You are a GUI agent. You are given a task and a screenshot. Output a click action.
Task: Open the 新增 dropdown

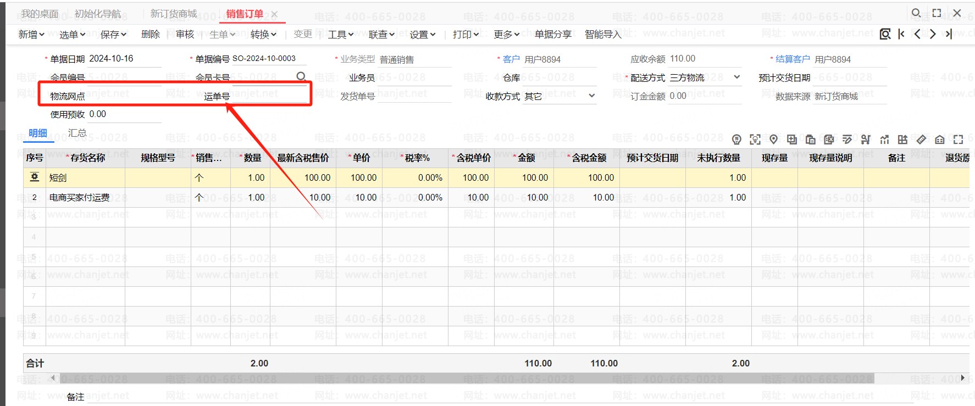31,35
